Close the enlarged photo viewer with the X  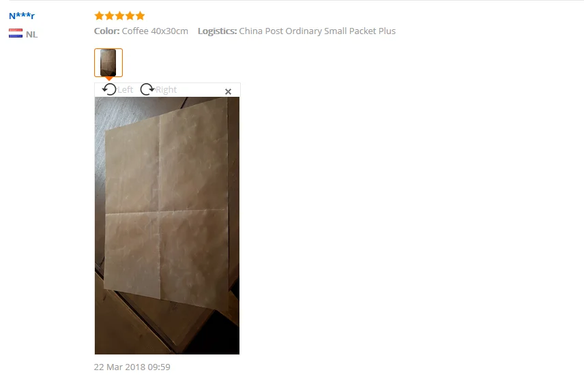coord(228,91)
